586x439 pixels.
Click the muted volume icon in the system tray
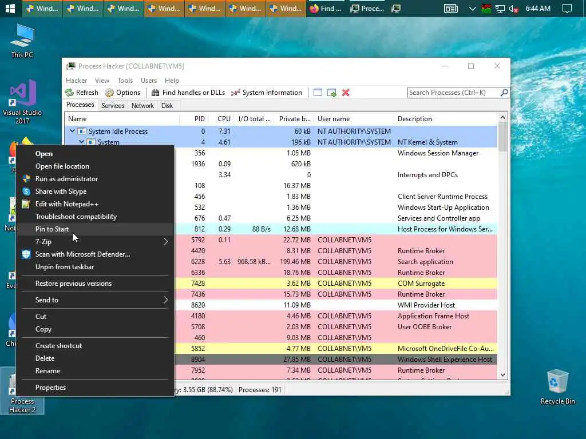(513, 8)
